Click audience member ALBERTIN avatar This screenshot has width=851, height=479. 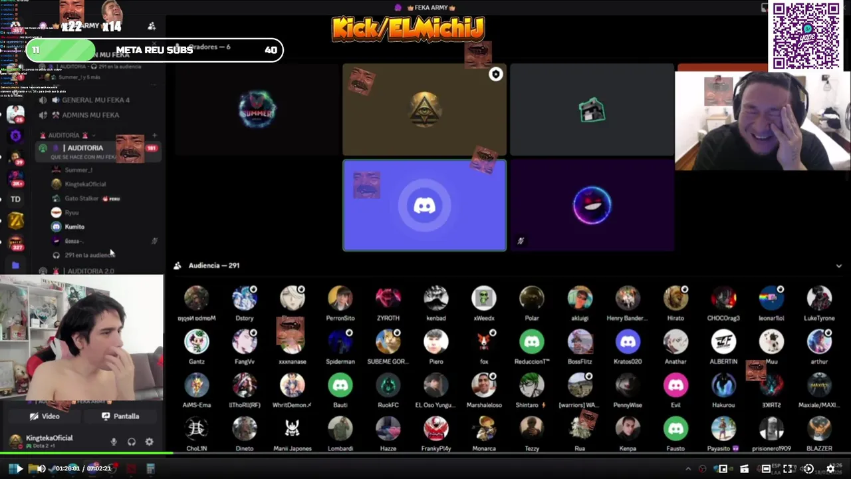coord(723,342)
